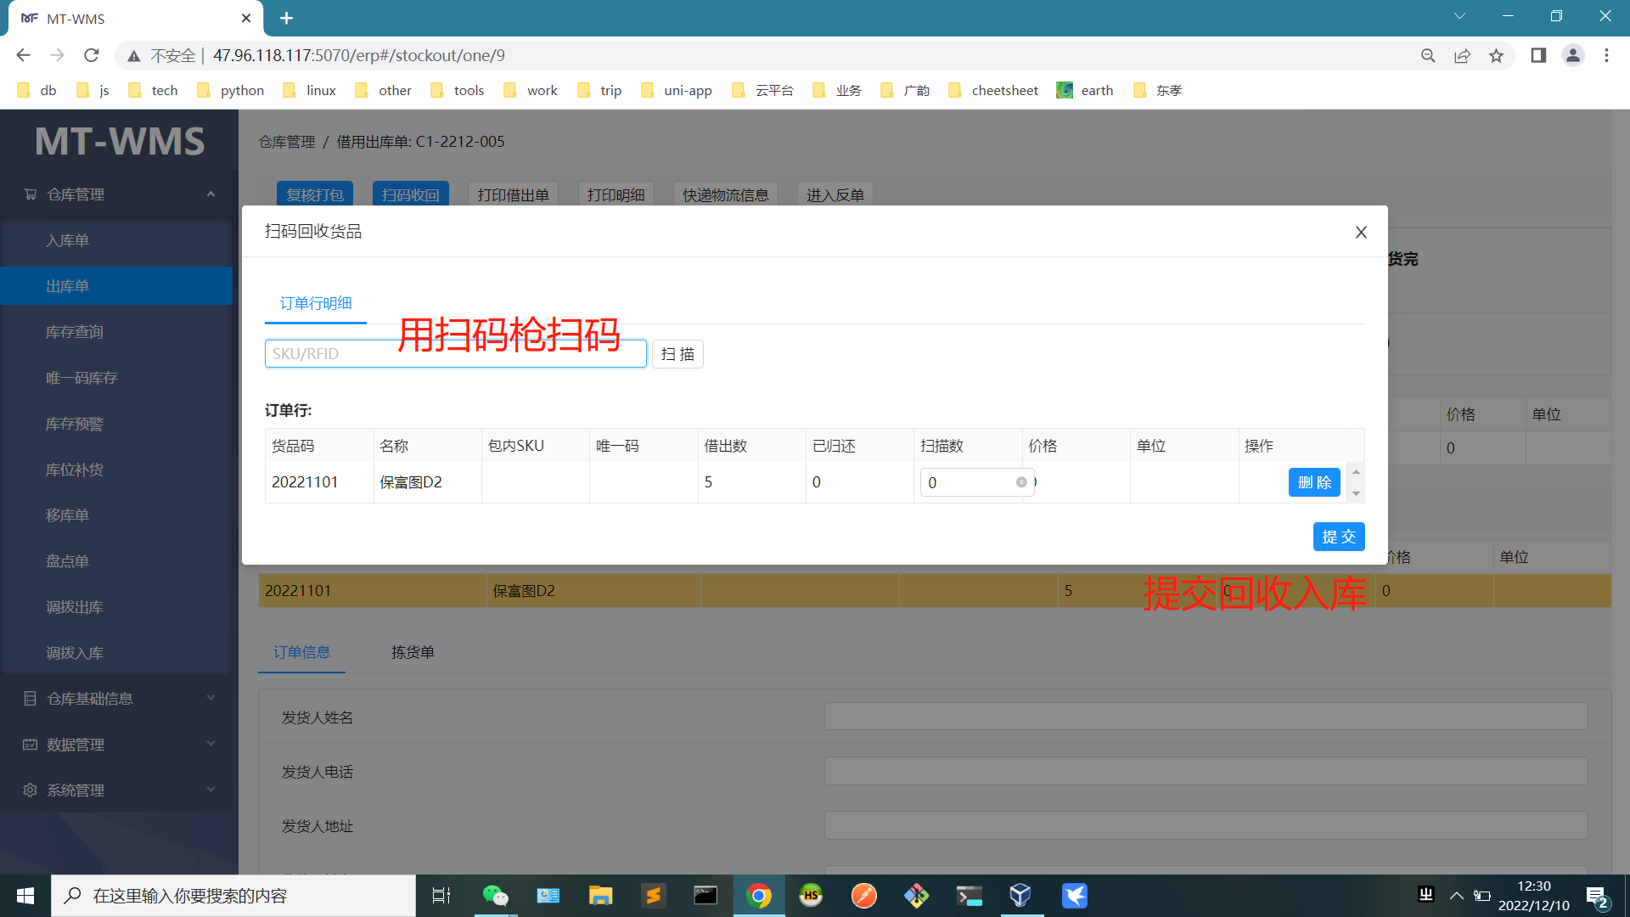
Task: Expand the 仓库基础信息 menu
Action: 116,699
